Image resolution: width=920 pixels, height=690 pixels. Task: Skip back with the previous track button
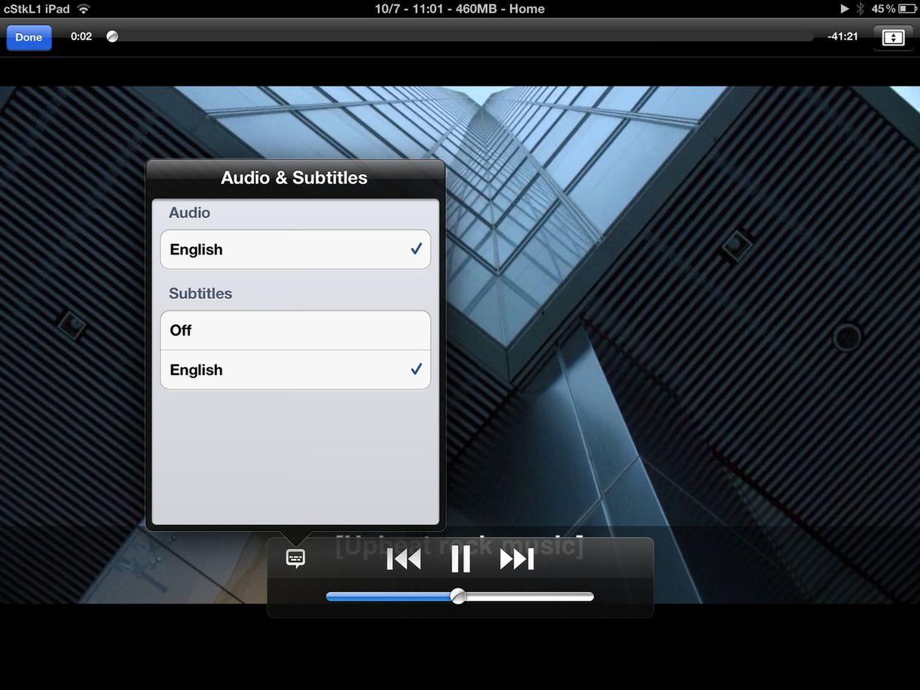pos(404,559)
